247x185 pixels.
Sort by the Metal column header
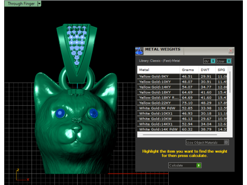158,70
